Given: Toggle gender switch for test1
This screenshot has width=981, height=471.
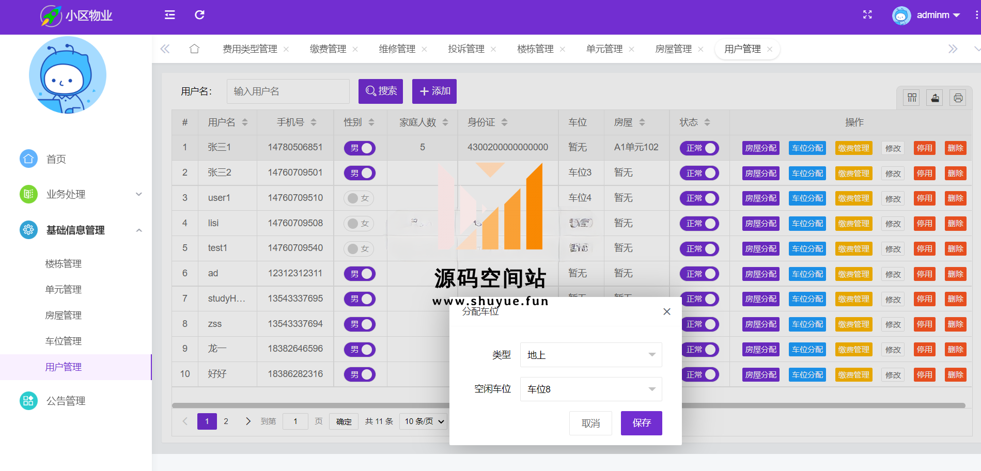Looking at the screenshot, I should coord(360,249).
